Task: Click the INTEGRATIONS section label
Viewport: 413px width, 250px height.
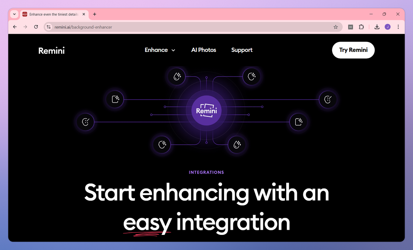Action: (x=206, y=172)
